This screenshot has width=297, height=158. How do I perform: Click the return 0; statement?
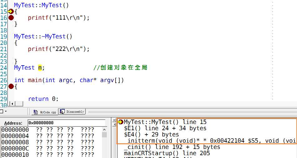[x=43, y=99]
